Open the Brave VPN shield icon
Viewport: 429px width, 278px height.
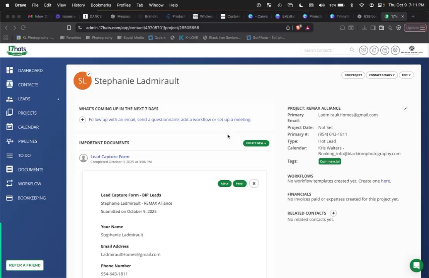pos(398,28)
